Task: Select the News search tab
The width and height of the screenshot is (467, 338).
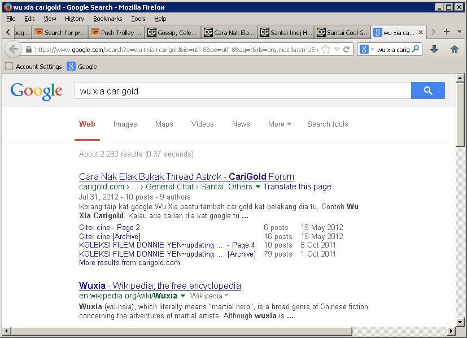Action: 241,124
